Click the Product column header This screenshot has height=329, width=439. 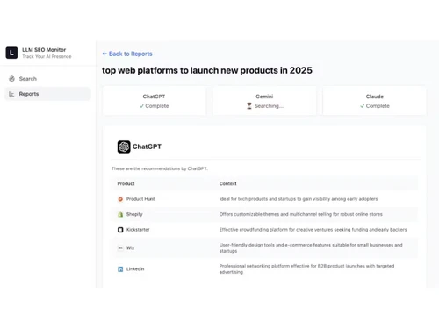click(126, 183)
